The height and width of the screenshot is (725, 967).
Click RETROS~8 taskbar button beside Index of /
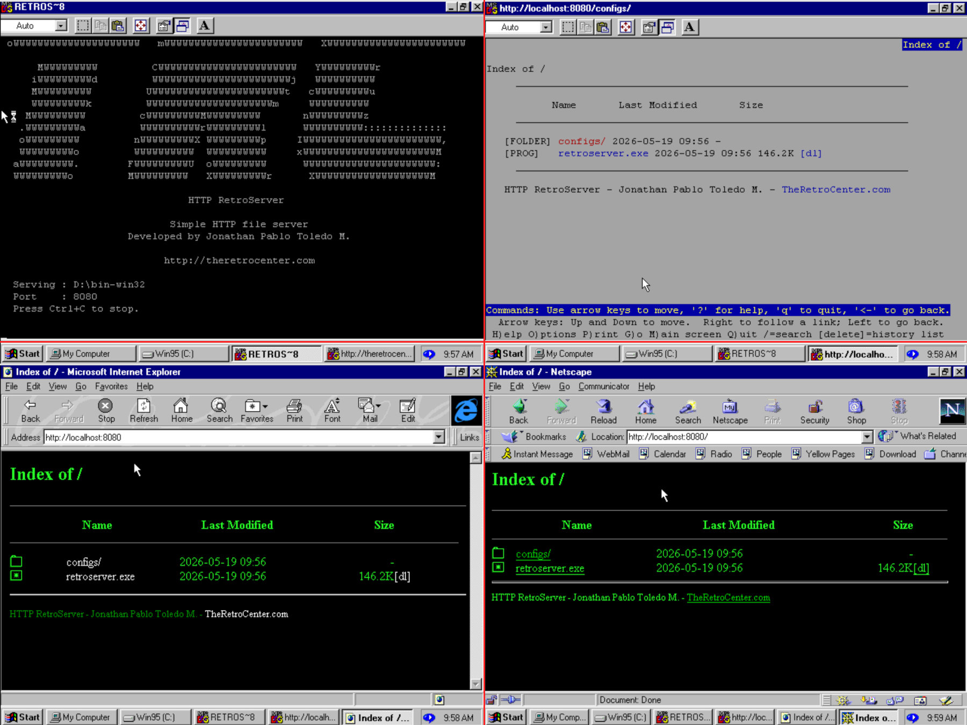point(684,717)
